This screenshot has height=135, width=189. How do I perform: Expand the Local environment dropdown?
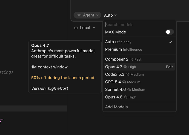tap(84, 28)
